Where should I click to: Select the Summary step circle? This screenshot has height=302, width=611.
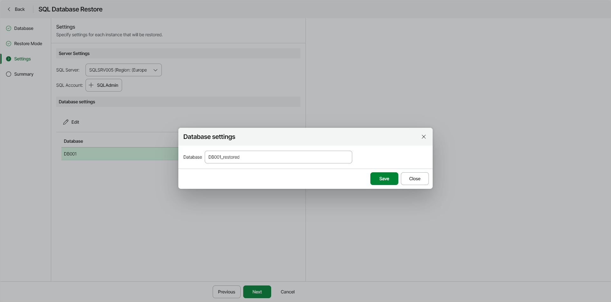[8, 74]
